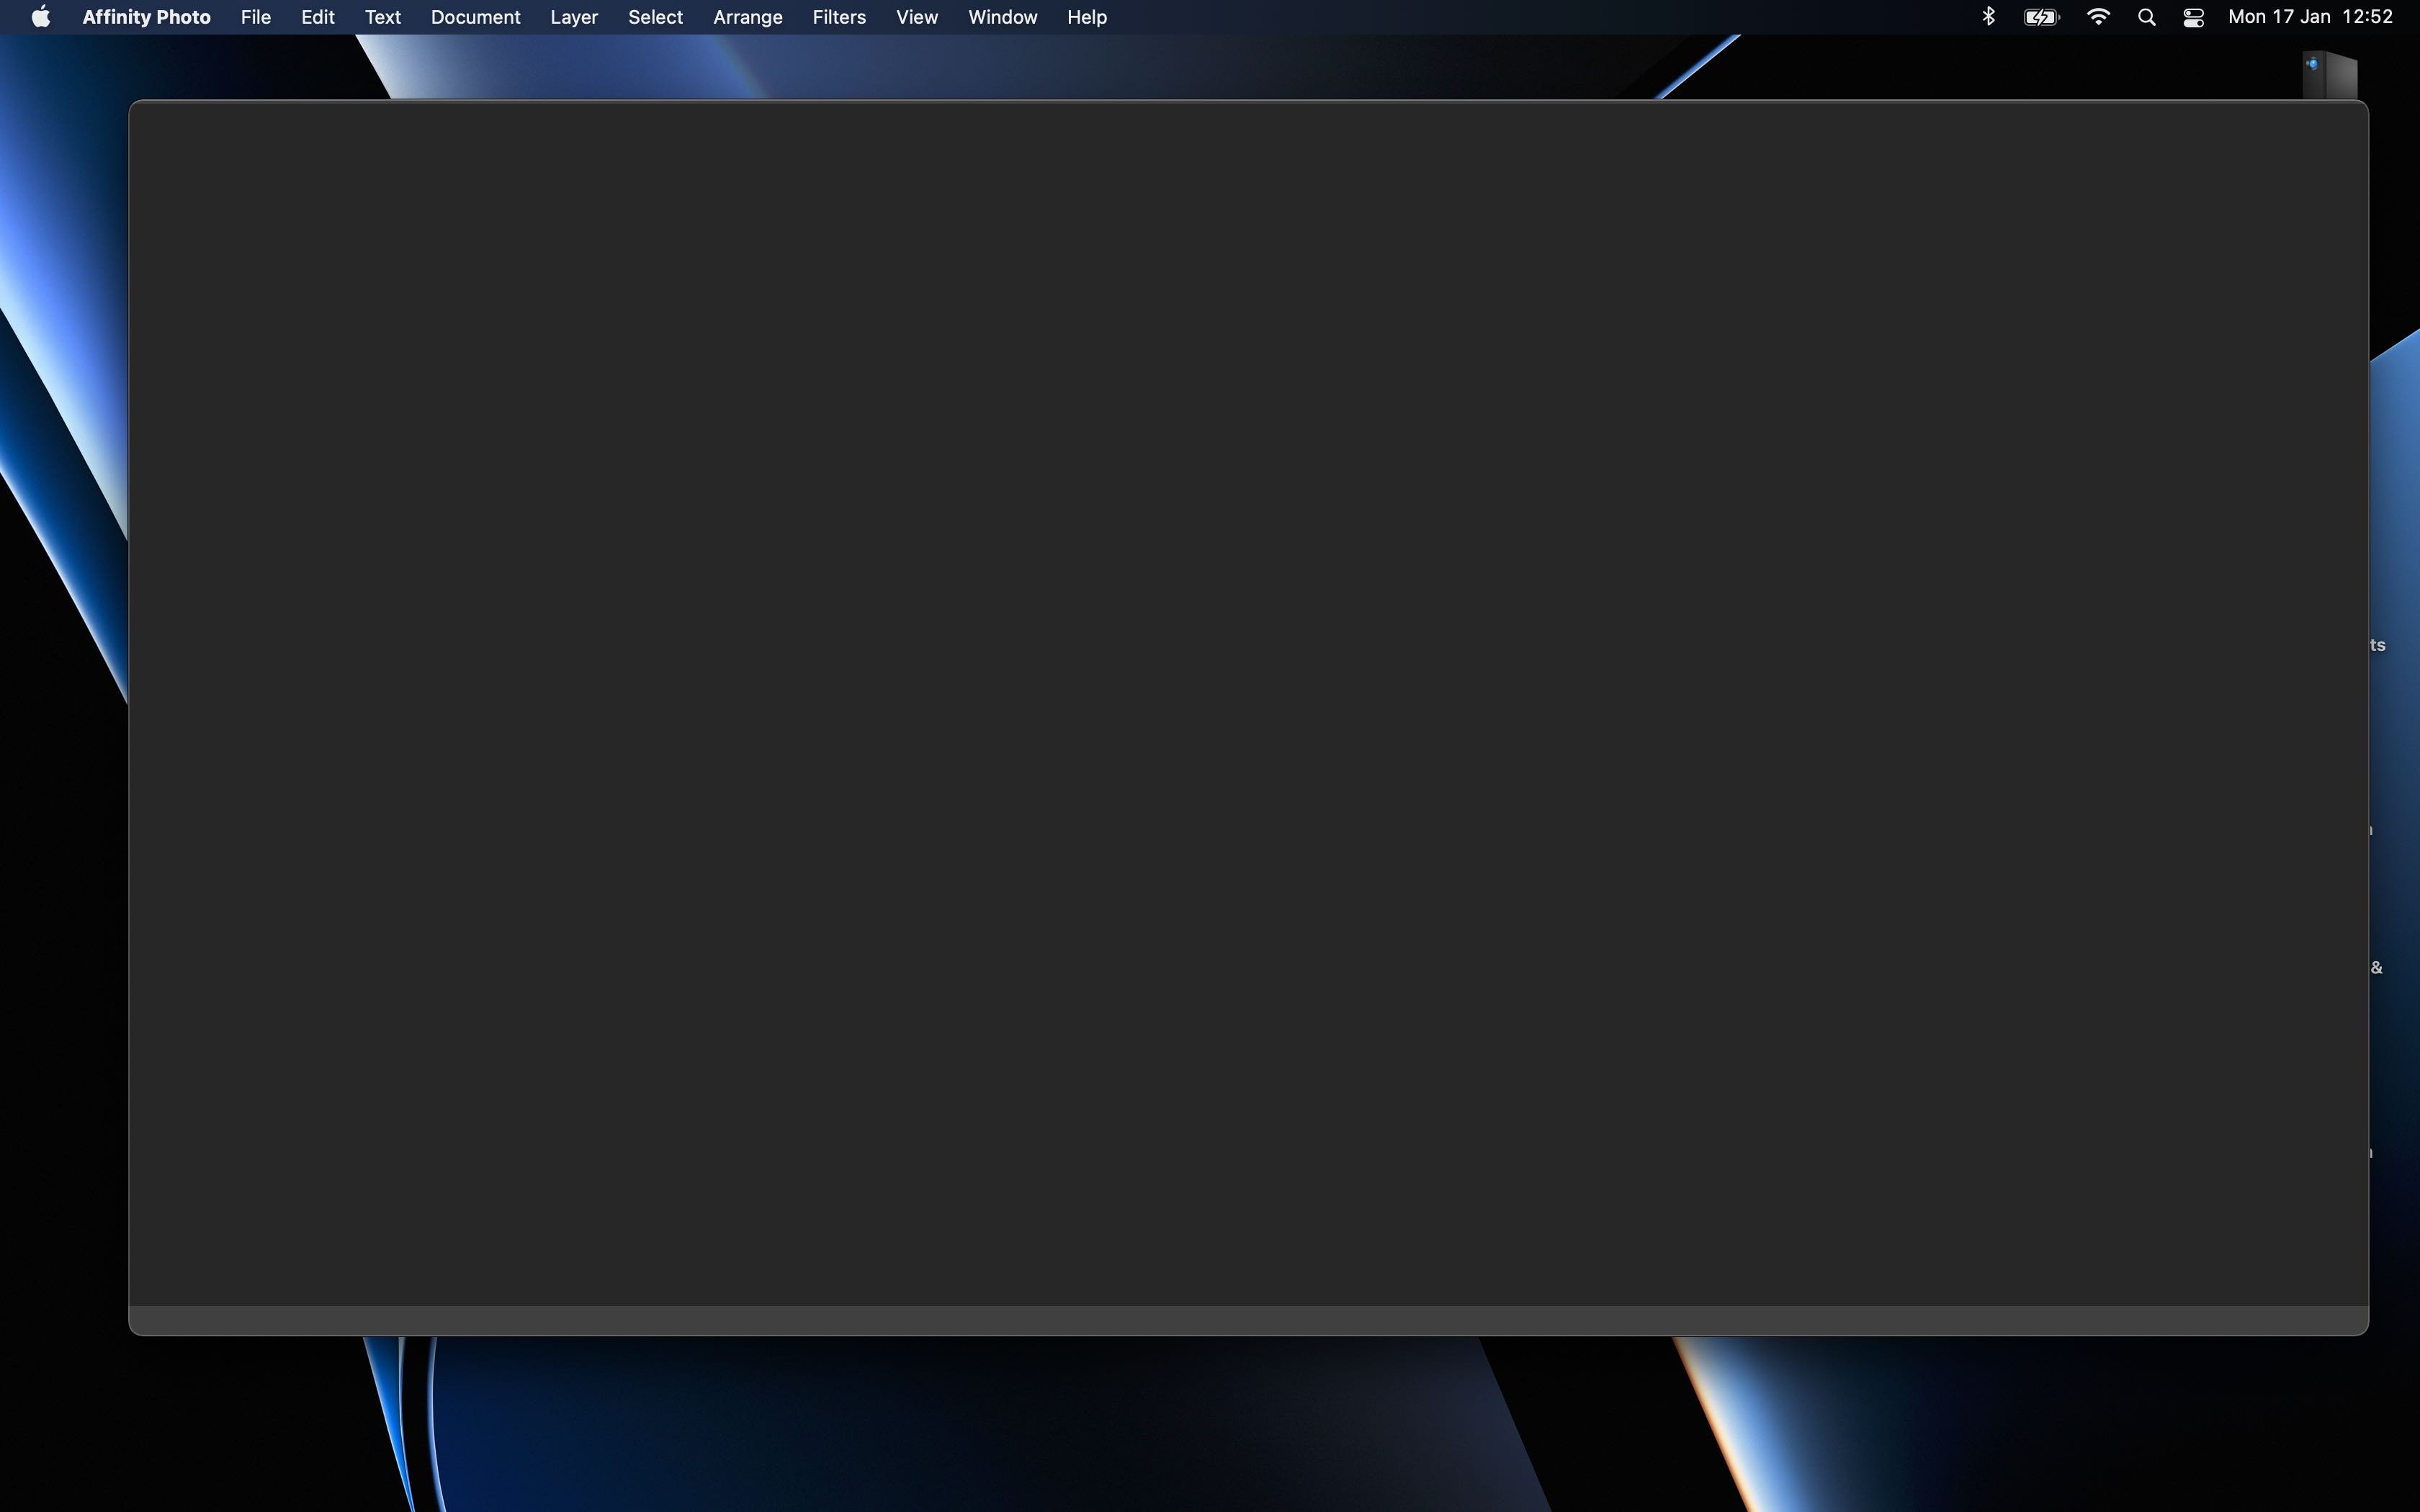
Task: Open the Wi-Fi status menu
Action: (x=2098, y=17)
